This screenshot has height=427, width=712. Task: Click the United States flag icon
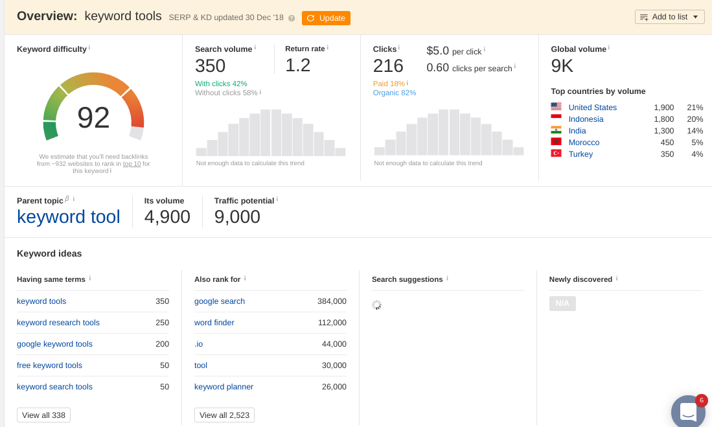point(556,107)
